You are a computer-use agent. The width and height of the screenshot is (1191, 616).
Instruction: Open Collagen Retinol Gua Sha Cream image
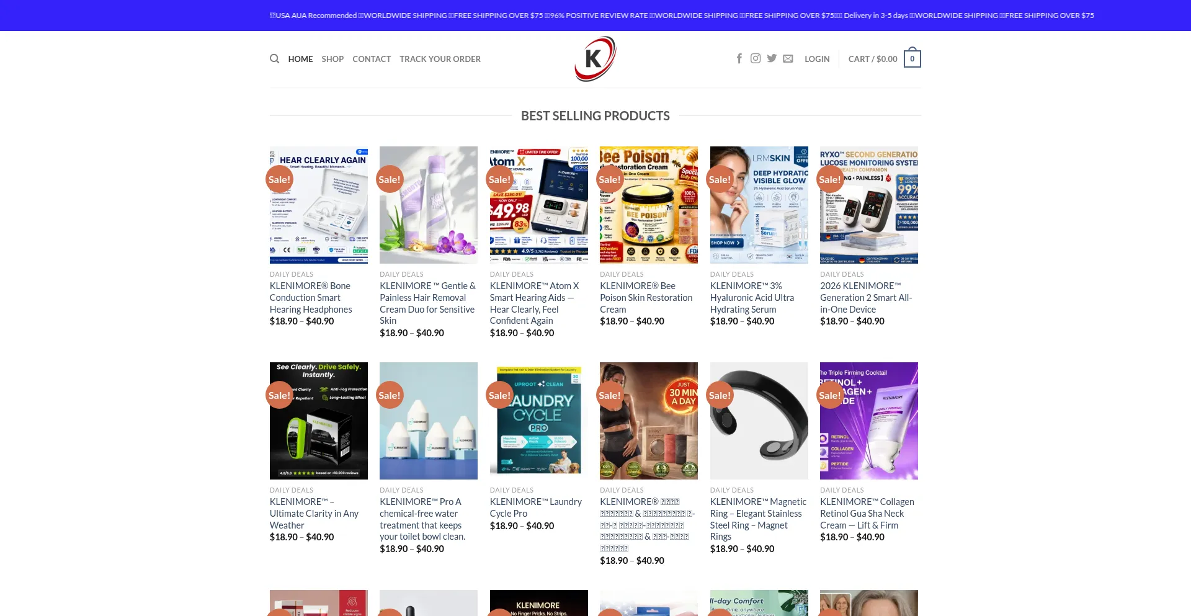click(869, 421)
